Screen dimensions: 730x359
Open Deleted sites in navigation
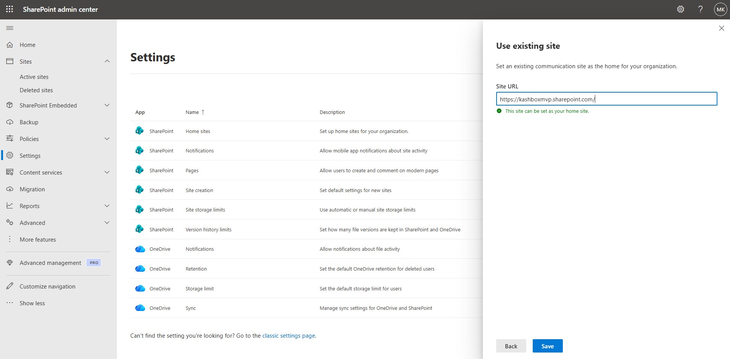(36, 90)
